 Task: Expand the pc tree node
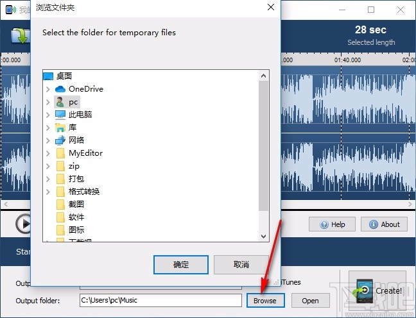pyautogui.click(x=48, y=102)
